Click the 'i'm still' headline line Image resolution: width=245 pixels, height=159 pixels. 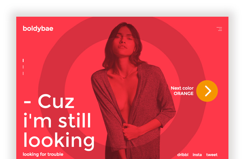pos(57,120)
